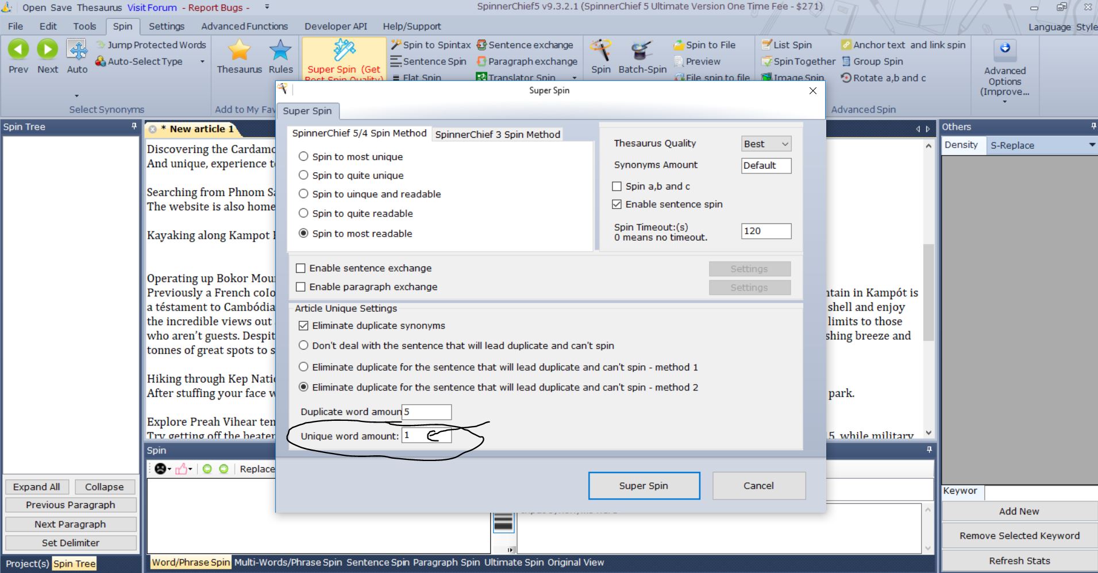The height and width of the screenshot is (573, 1098).
Task: Expand the S-Replace dropdown
Action: point(1092,145)
